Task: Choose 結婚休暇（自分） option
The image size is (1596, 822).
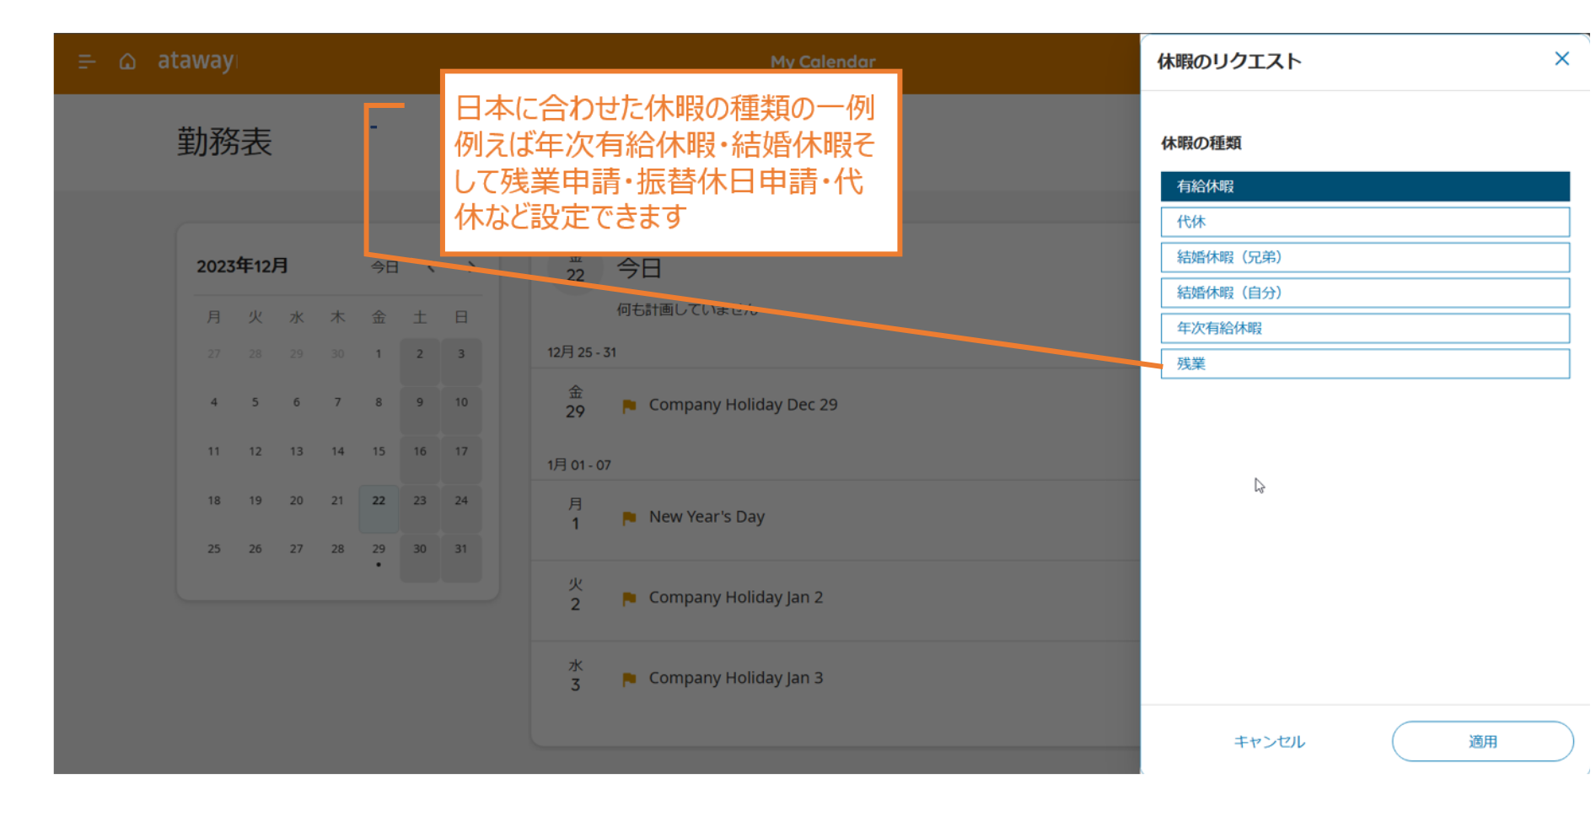Action: (1364, 293)
